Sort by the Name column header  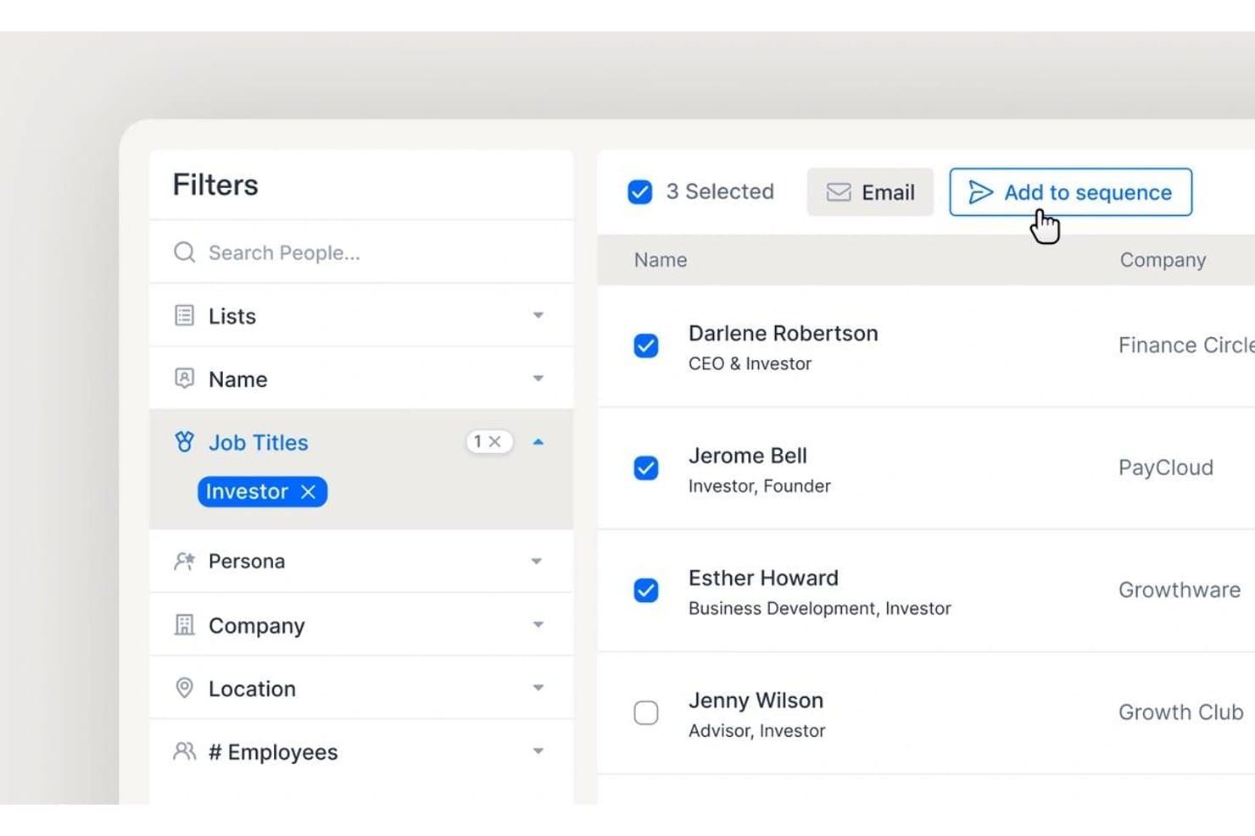661,260
